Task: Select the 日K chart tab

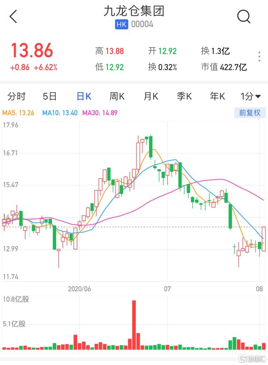Action: pyautogui.click(x=84, y=96)
